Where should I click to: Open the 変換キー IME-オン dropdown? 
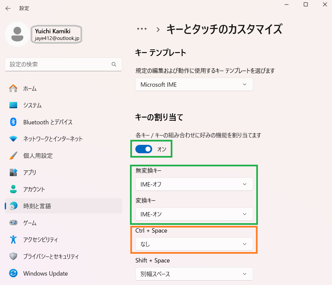click(194, 214)
